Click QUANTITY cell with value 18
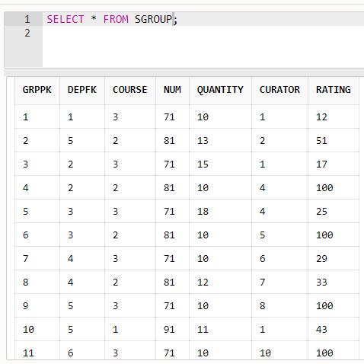 (x=220, y=211)
